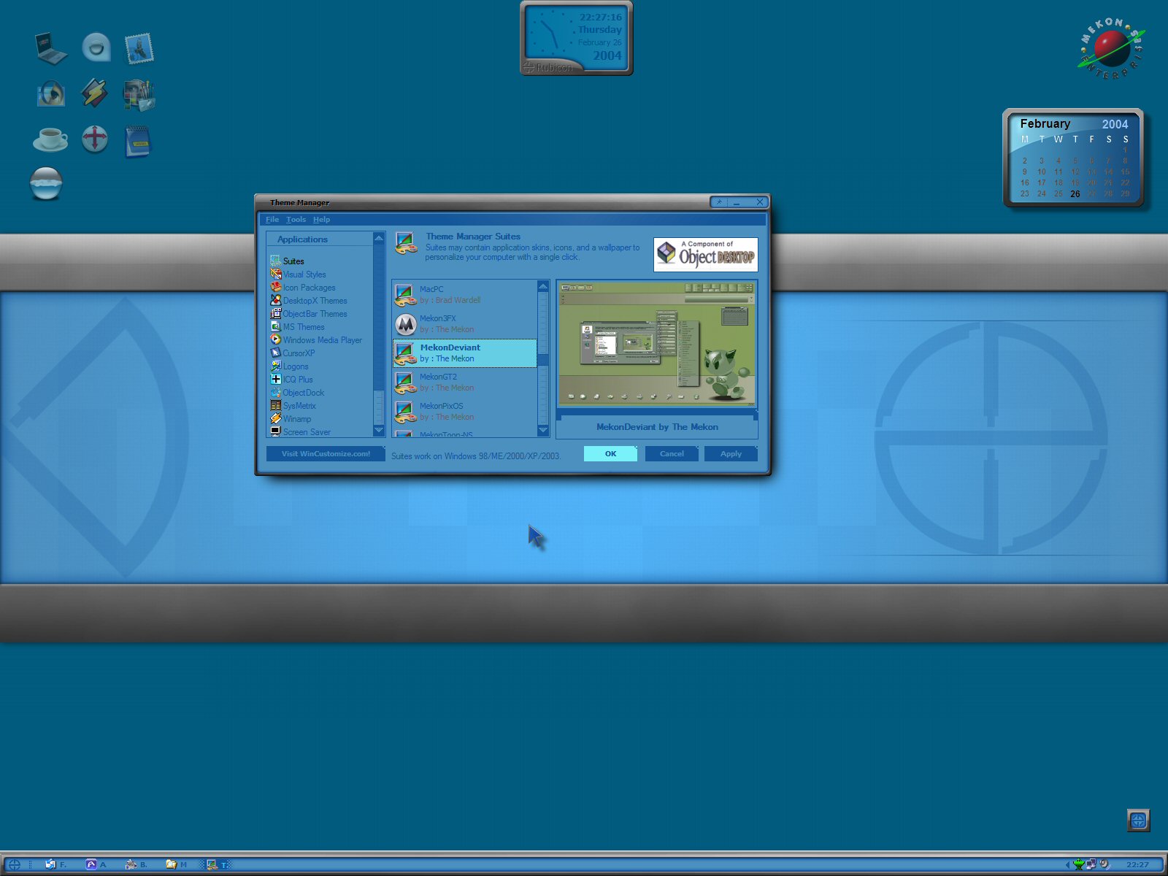Choose ObjectBar Themes in Applications list
The height and width of the screenshot is (876, 1168).
tap(315, 314)
